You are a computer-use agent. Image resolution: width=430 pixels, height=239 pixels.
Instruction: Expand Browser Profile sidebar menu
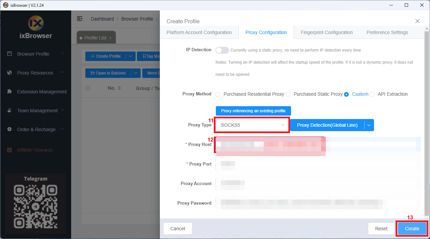[62, 53]
